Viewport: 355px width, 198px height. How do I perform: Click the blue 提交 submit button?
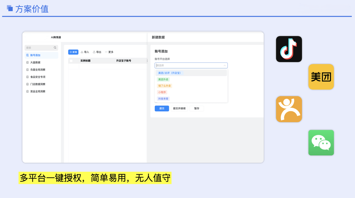pyautogui.click(x=162, y=108)
